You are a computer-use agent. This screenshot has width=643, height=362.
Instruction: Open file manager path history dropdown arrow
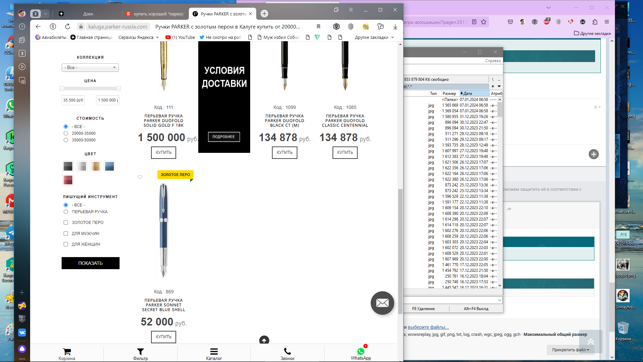(499, 86)
